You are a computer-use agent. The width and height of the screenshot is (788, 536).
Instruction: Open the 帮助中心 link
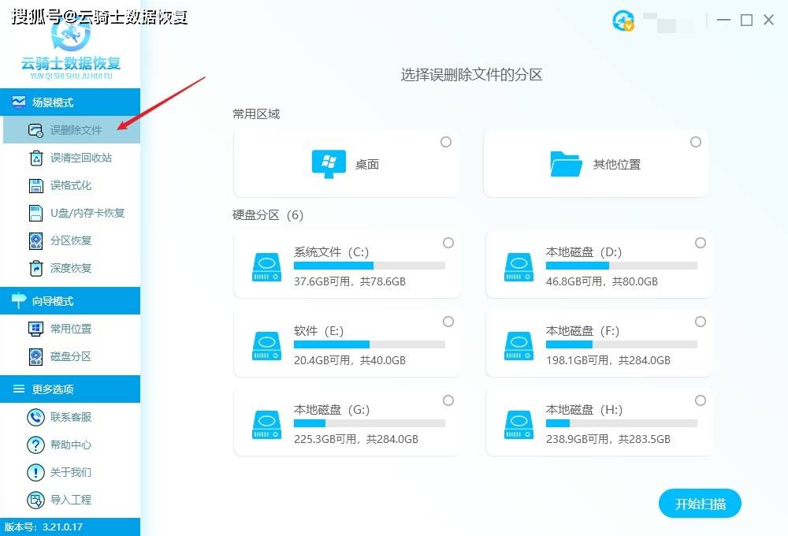click(x=72, y=445)
